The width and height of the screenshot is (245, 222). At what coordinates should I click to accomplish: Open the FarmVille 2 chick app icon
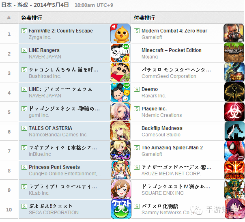coord(120,33)
